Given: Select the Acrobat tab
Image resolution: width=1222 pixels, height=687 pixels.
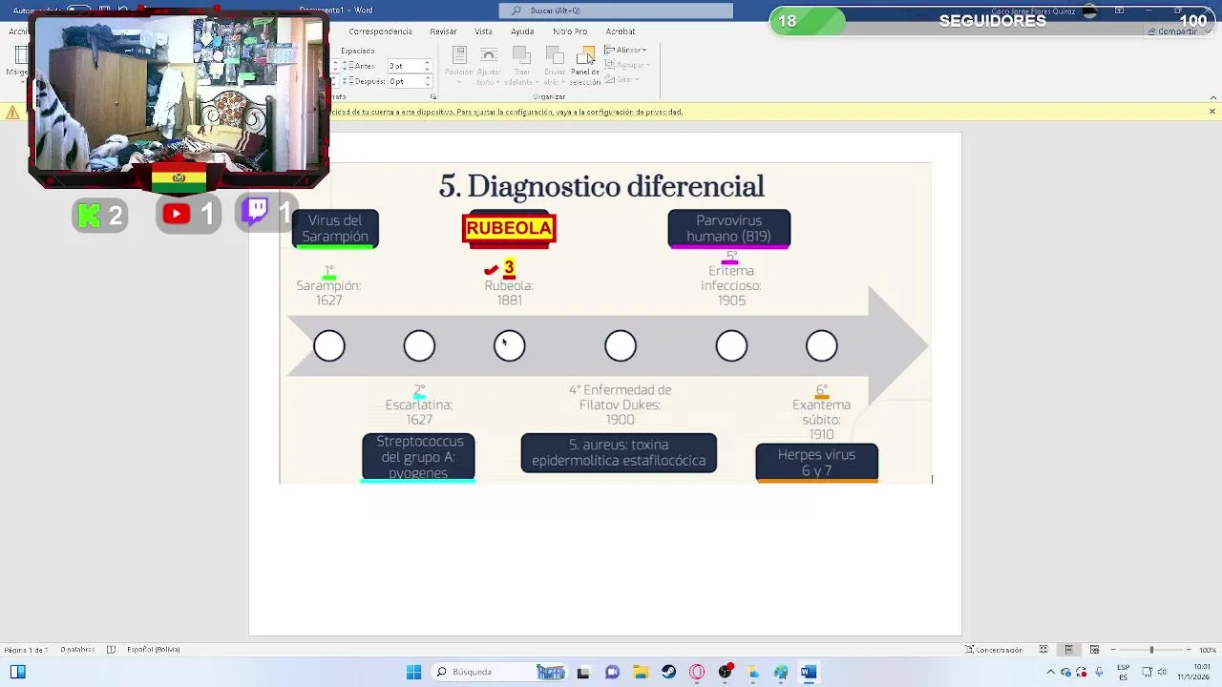Looking at the screenshot, I should [x=621, y=31].
